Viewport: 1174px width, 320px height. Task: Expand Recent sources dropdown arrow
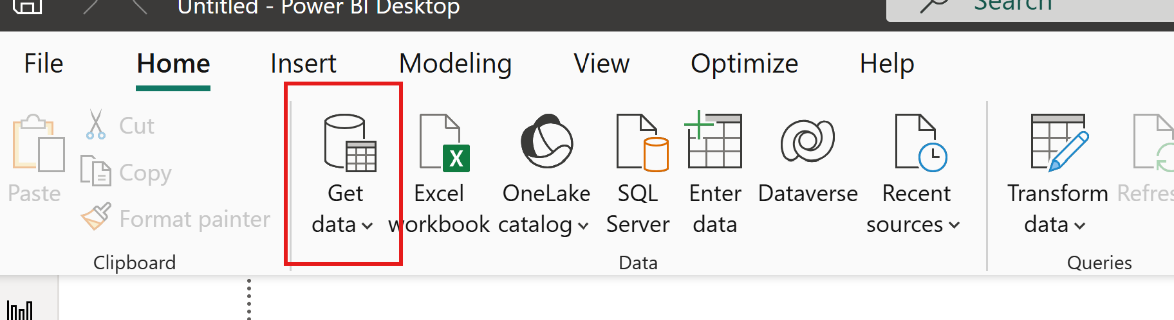(x=954, y=225)
